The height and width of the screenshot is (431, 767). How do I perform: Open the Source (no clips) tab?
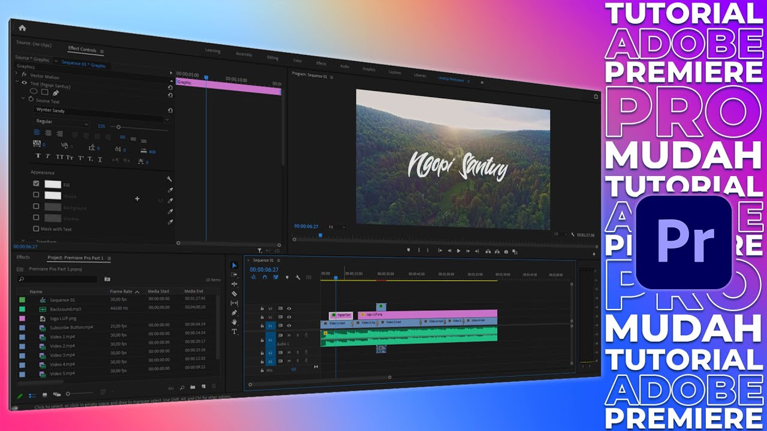click(34, 43)
